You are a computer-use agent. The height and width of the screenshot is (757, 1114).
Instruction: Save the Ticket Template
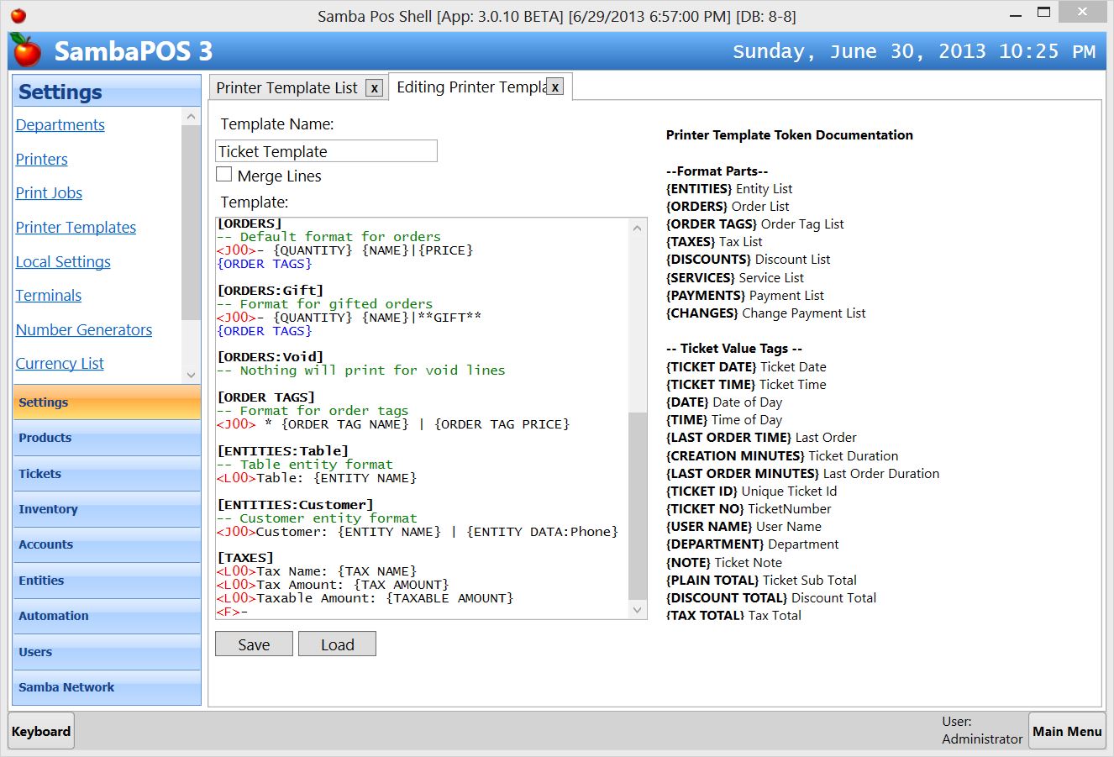click(x=253, y=644)
